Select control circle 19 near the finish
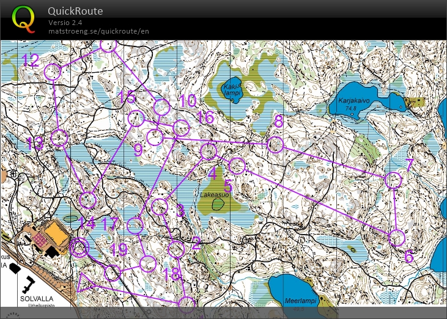447x319 pixels. point(113,272)
